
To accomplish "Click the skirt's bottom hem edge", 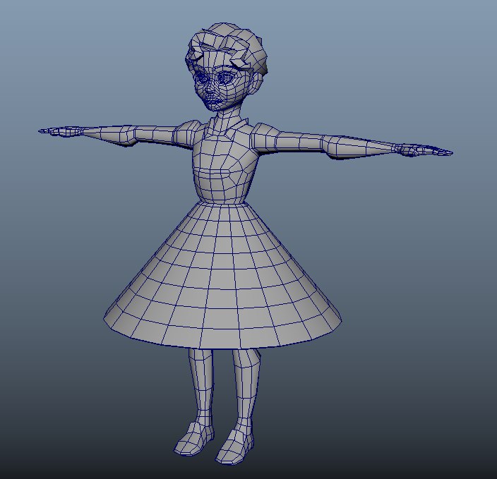I will (x=224, y=344).
